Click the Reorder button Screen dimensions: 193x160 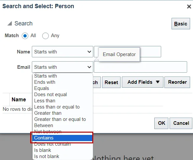177,82
